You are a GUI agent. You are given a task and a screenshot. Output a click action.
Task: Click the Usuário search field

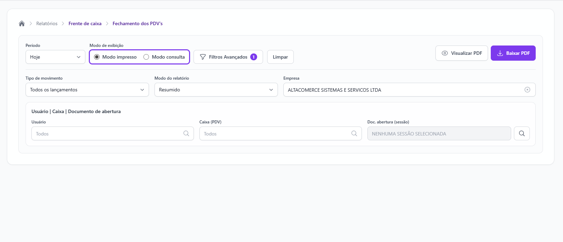113,133
